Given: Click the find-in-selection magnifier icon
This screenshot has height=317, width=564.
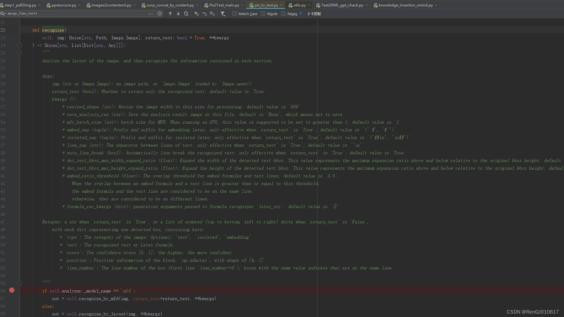Looking at the screenshot, I should coord(186,14).
